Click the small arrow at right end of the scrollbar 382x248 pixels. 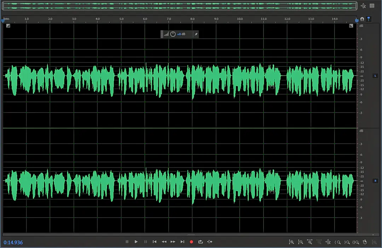click(373, 235)
